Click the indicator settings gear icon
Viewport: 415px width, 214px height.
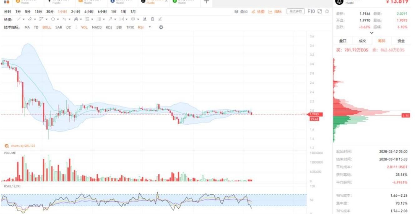click(x=161, y=27)
